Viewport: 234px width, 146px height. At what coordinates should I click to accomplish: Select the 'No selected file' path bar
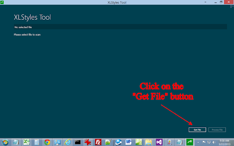(120, 27)
